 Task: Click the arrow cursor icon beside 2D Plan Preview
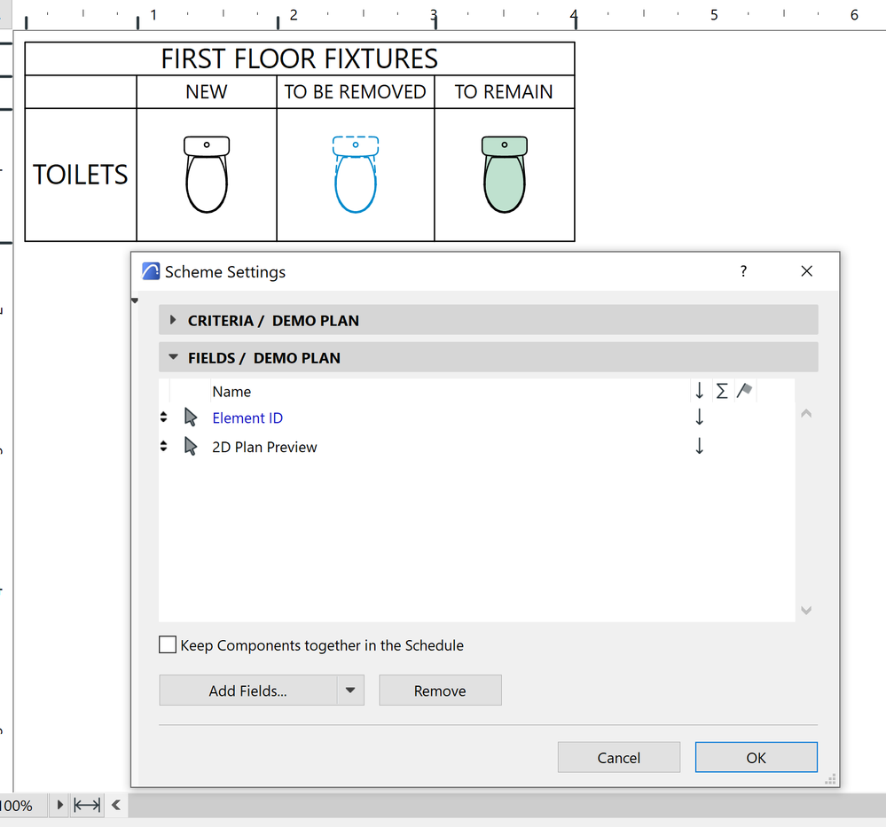tap(191, 446)
